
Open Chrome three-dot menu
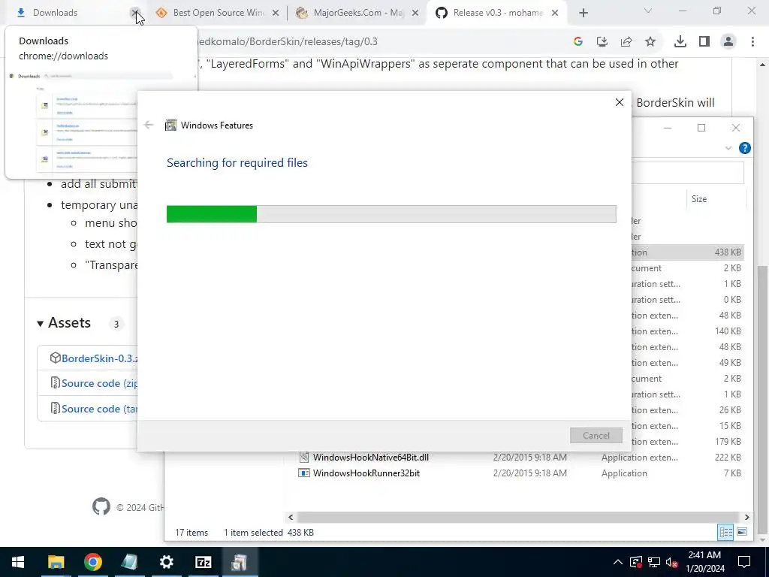pos(752,42)
